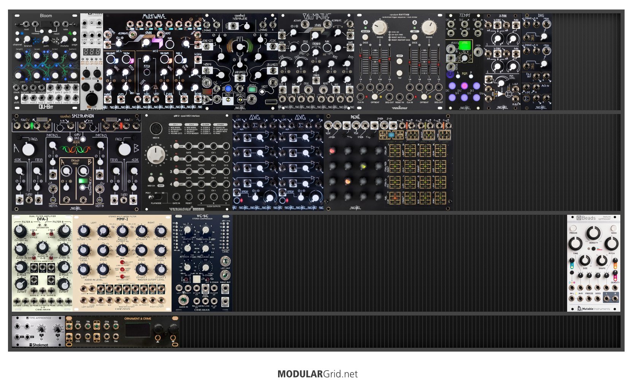Open the Vermona random RHYTHM module
This screenshot has height=382, width=636.
tap(400, 62)
